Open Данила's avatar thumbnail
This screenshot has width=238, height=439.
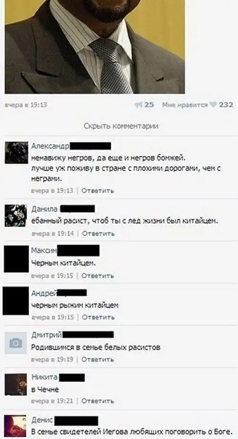(16, 215)
